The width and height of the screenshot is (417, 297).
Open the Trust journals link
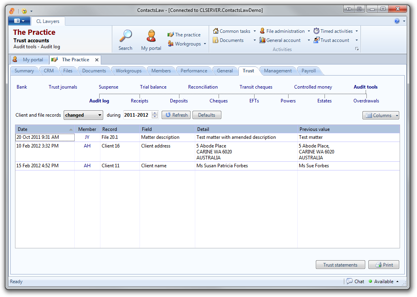point(63,87)
